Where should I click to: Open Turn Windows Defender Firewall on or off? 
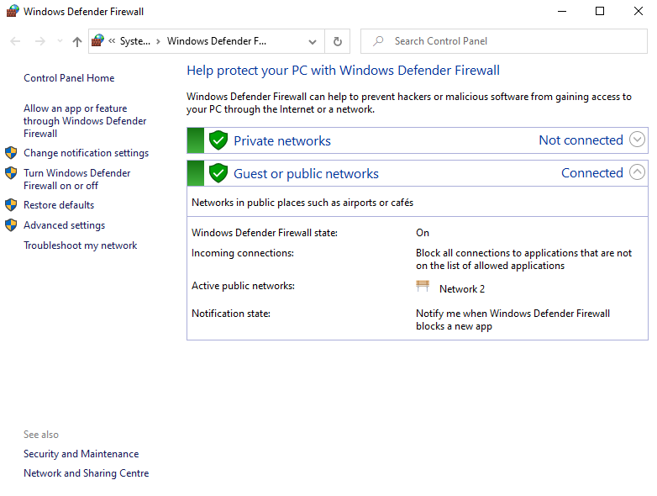tap(76, 179)
